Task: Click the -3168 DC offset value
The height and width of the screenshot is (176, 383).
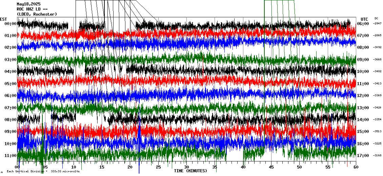Action: (377, 156)
